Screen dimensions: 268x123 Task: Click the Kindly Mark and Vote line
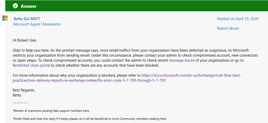pos(90,118)
